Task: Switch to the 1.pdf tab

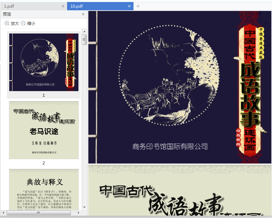Action: pos(33,6)
